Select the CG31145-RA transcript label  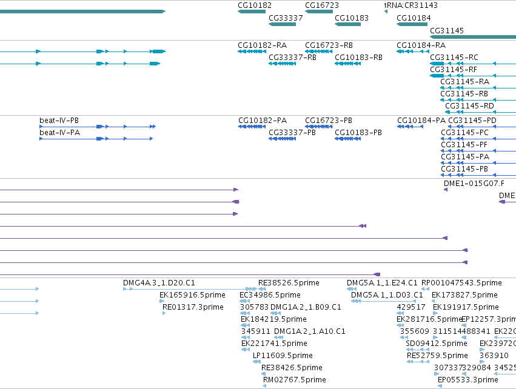(x=464, y=82)
